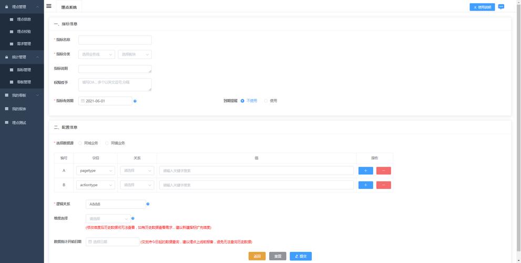Open the 选择板块 category dropdown

point(135,54)
